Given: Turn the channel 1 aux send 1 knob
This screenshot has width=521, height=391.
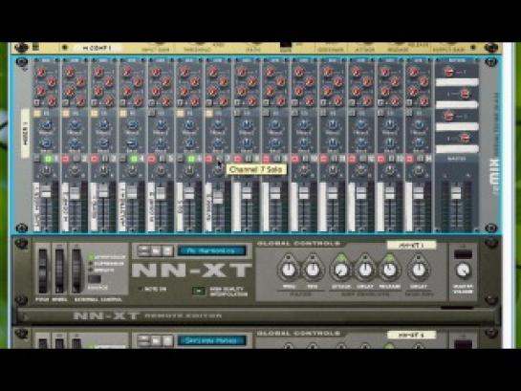Looking at the screenshot, I should (41, 72).
